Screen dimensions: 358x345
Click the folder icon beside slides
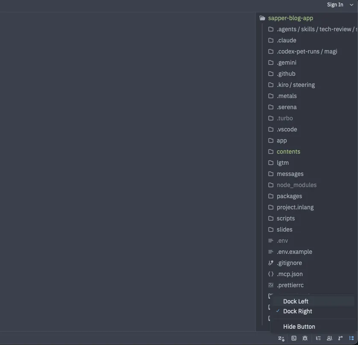[x=271, y=229]
